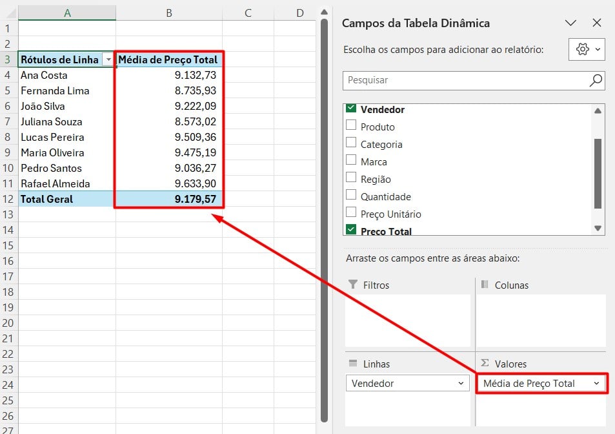Select the value 9.132,73
Screen dimensions: 615x434
(x=169, y=75)
